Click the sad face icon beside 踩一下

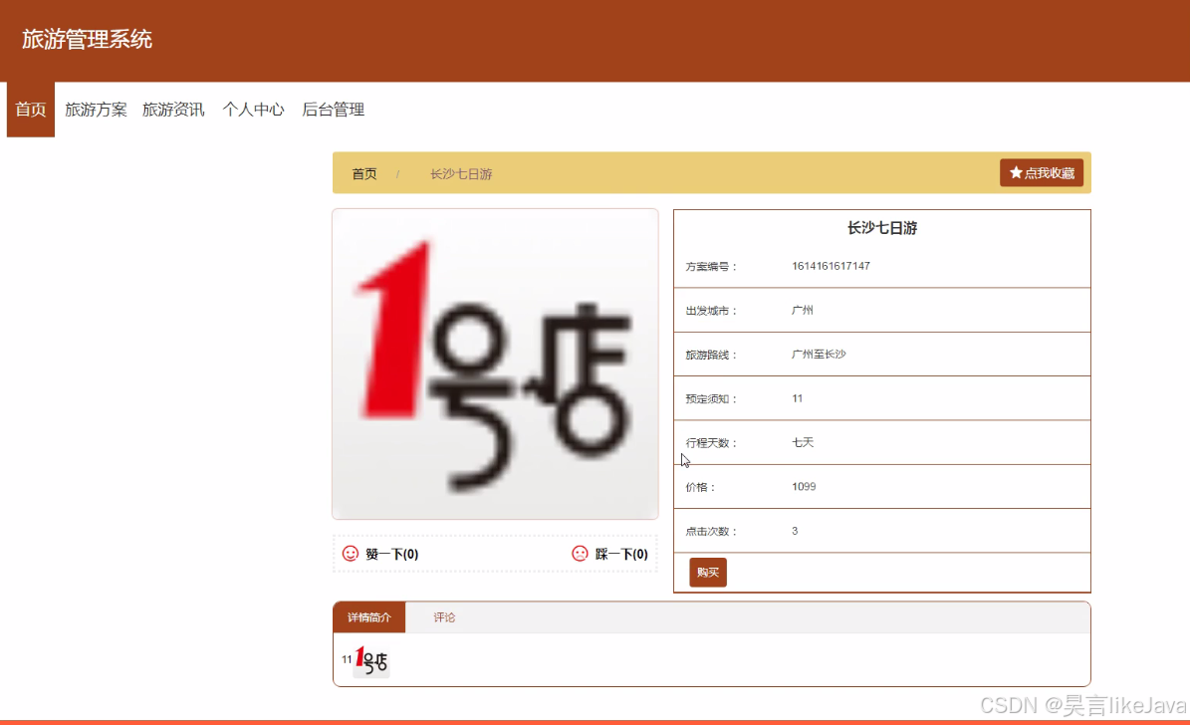[x=580, y=554]
